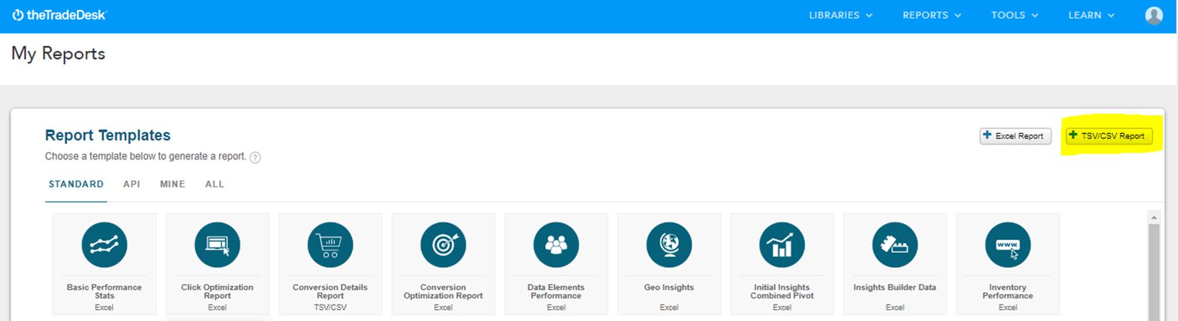This screenshot has height=321, width=1178.
Task: Expand the LEARN menu
Action: 1091,16
